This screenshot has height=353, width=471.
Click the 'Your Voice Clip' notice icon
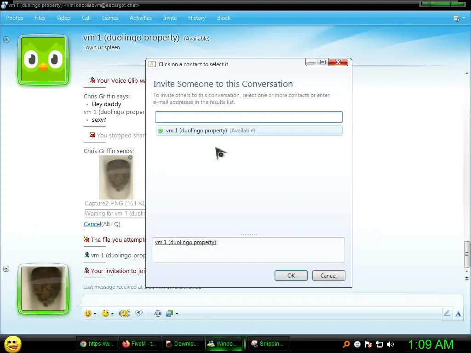[92, 80]
